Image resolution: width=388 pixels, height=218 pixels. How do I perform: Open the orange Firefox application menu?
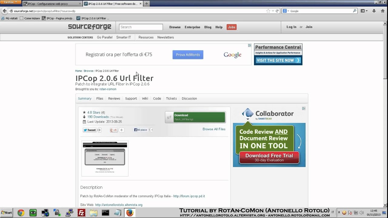pos(11,2)
